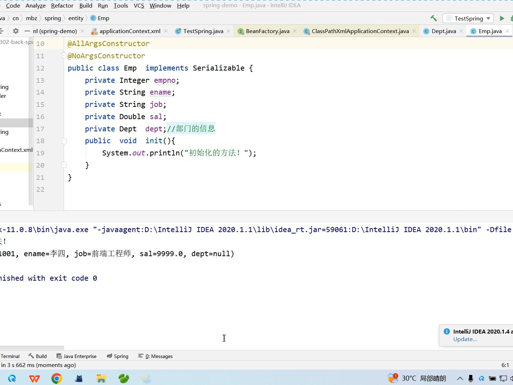The image size is (513, 385).
Task: Click the 'exit code 0' console line
Action: (49, 278)
